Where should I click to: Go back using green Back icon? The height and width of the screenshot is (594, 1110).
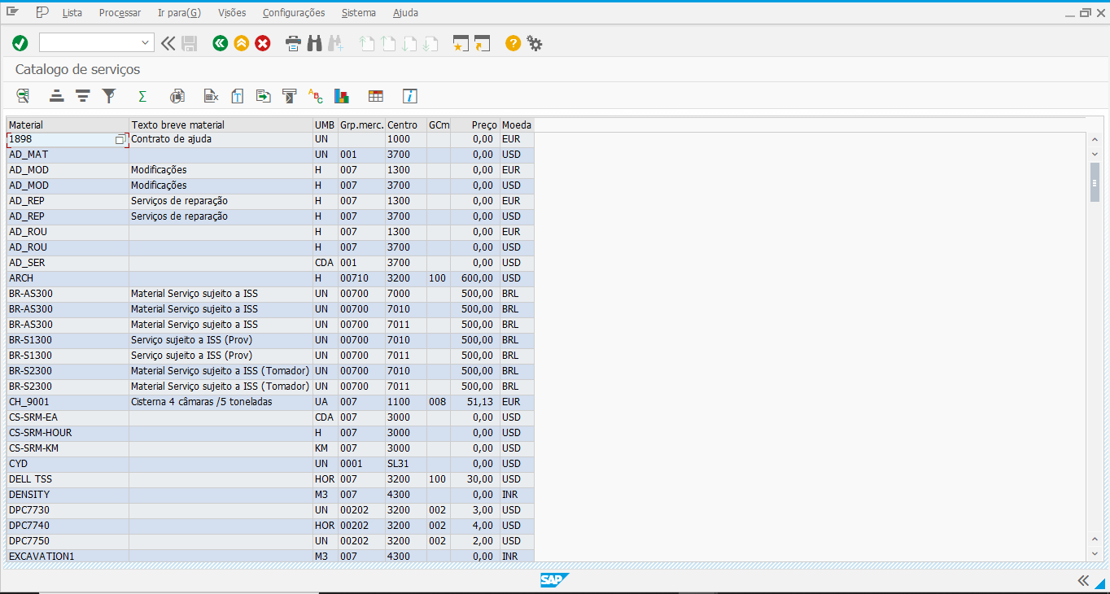tap(220, 43)
